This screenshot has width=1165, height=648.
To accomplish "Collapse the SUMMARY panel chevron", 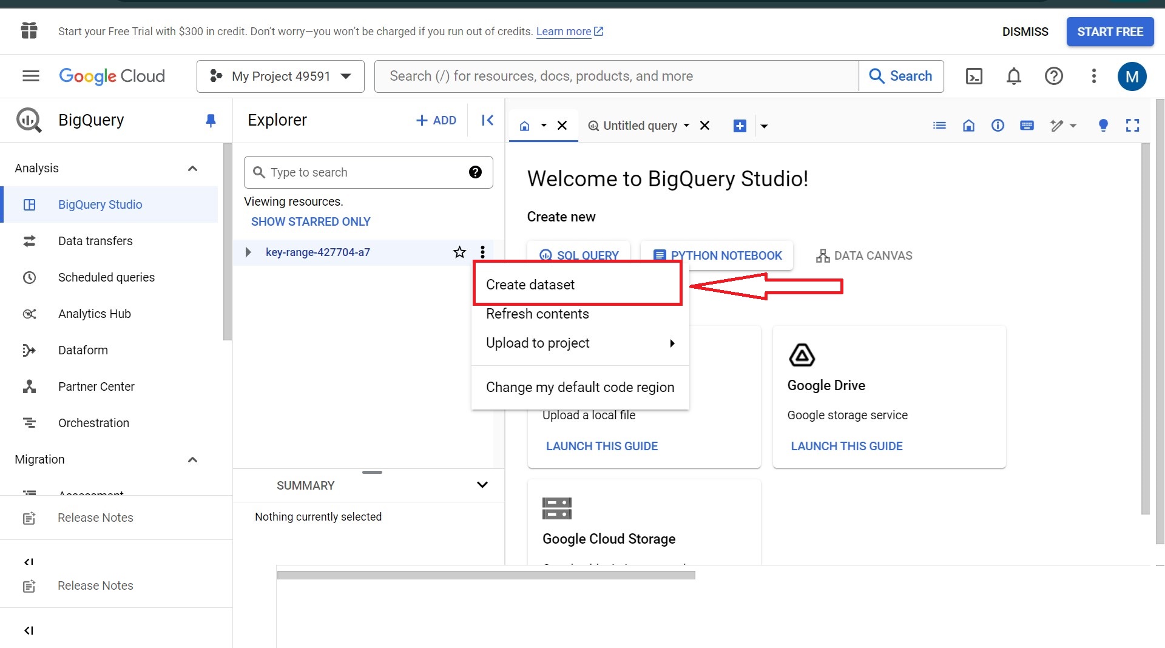I will click(x=482, y=485).
